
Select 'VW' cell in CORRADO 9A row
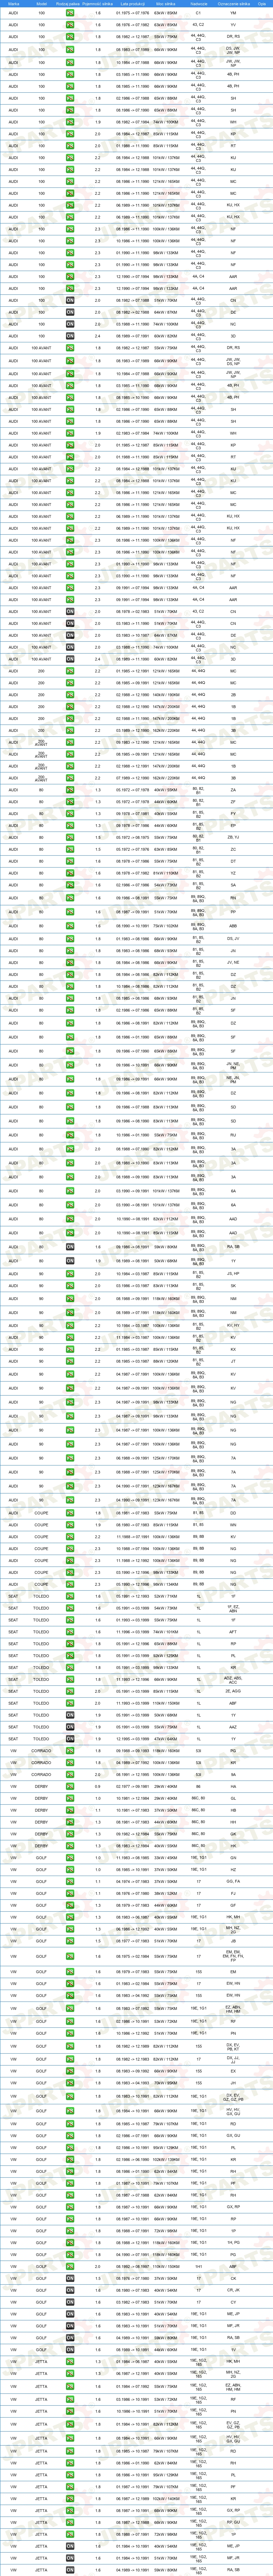pyautogui.click(x=13, y=1775)
